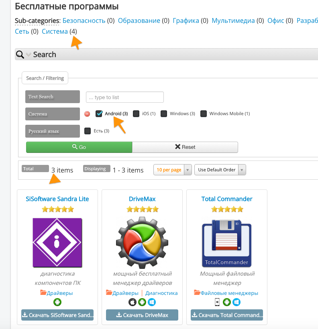
Task: Click Скачать Total Command... download button
Action: click(x=227, y=315)
